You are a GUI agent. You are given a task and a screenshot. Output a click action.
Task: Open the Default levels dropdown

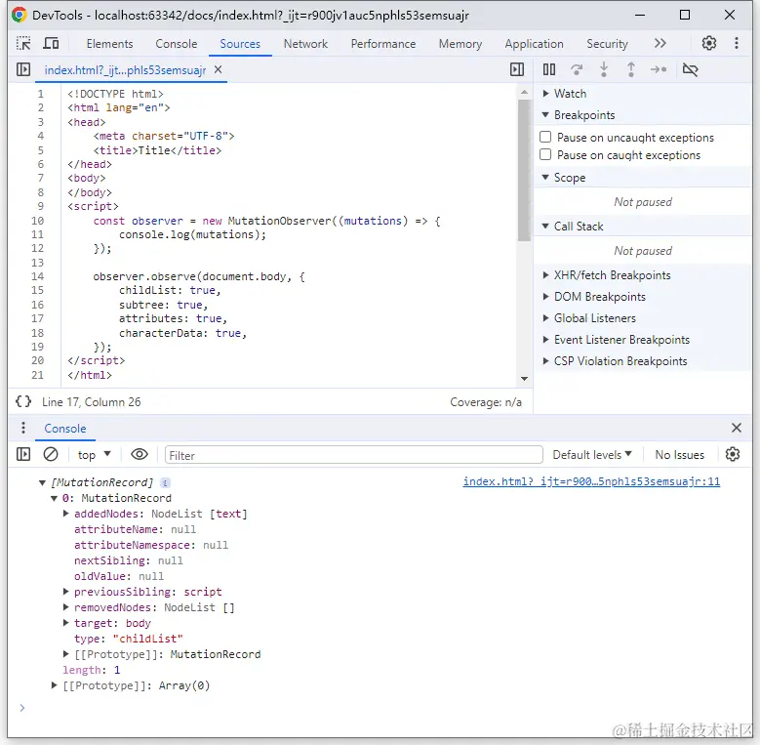click(x=592, y=454)
